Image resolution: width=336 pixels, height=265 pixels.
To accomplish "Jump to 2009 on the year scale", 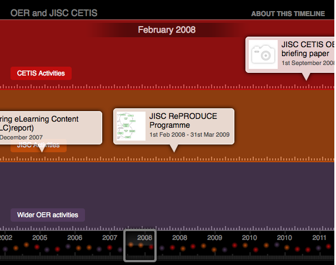I will click(214, 238).
